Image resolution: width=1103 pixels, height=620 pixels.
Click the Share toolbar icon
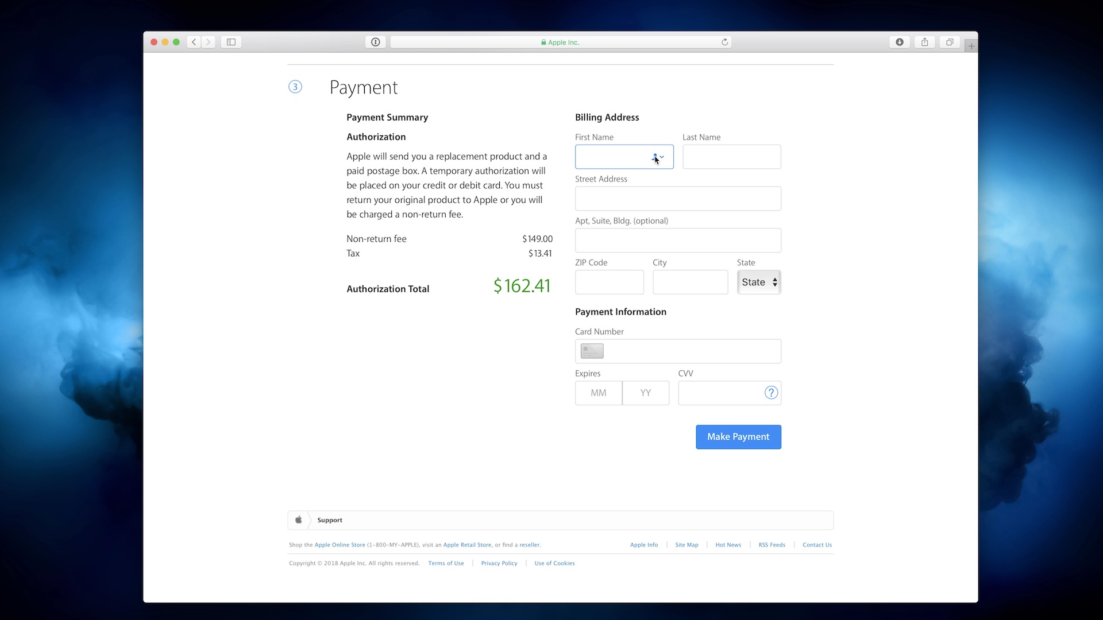pos(924,42)
